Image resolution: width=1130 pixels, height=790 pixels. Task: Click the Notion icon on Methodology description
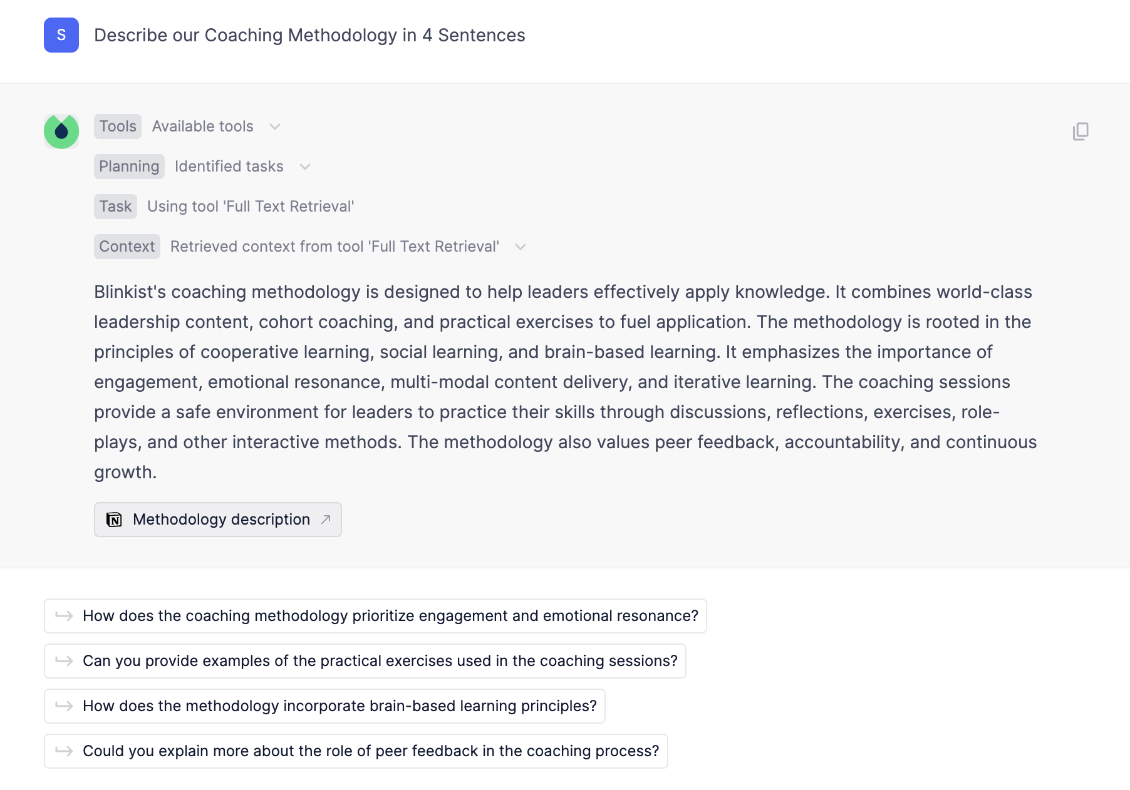[x=114, y=520]
